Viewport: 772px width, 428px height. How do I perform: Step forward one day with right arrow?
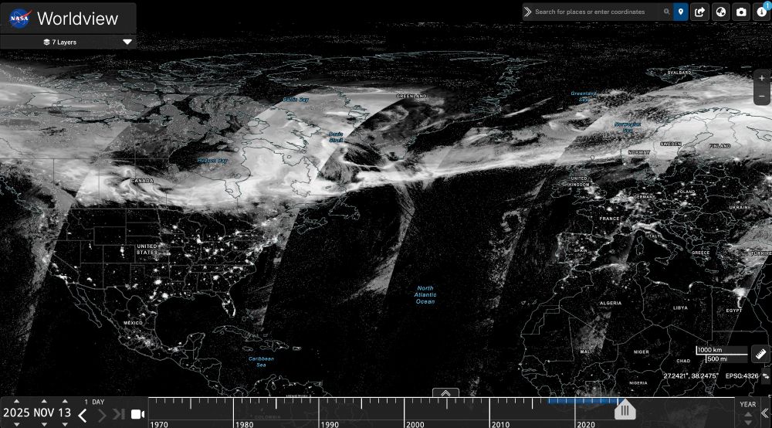pyautogui.click(x=101, y=416)
